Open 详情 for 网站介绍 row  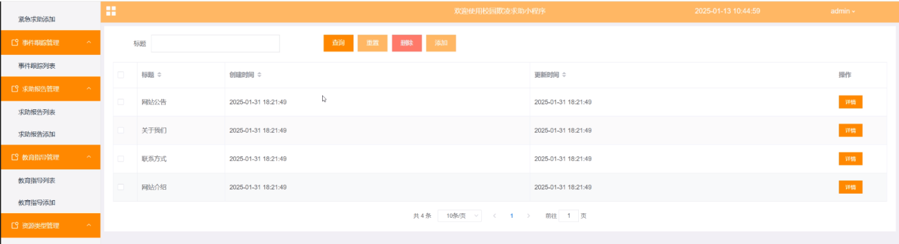pyautogui.click(x=851, y=187)
